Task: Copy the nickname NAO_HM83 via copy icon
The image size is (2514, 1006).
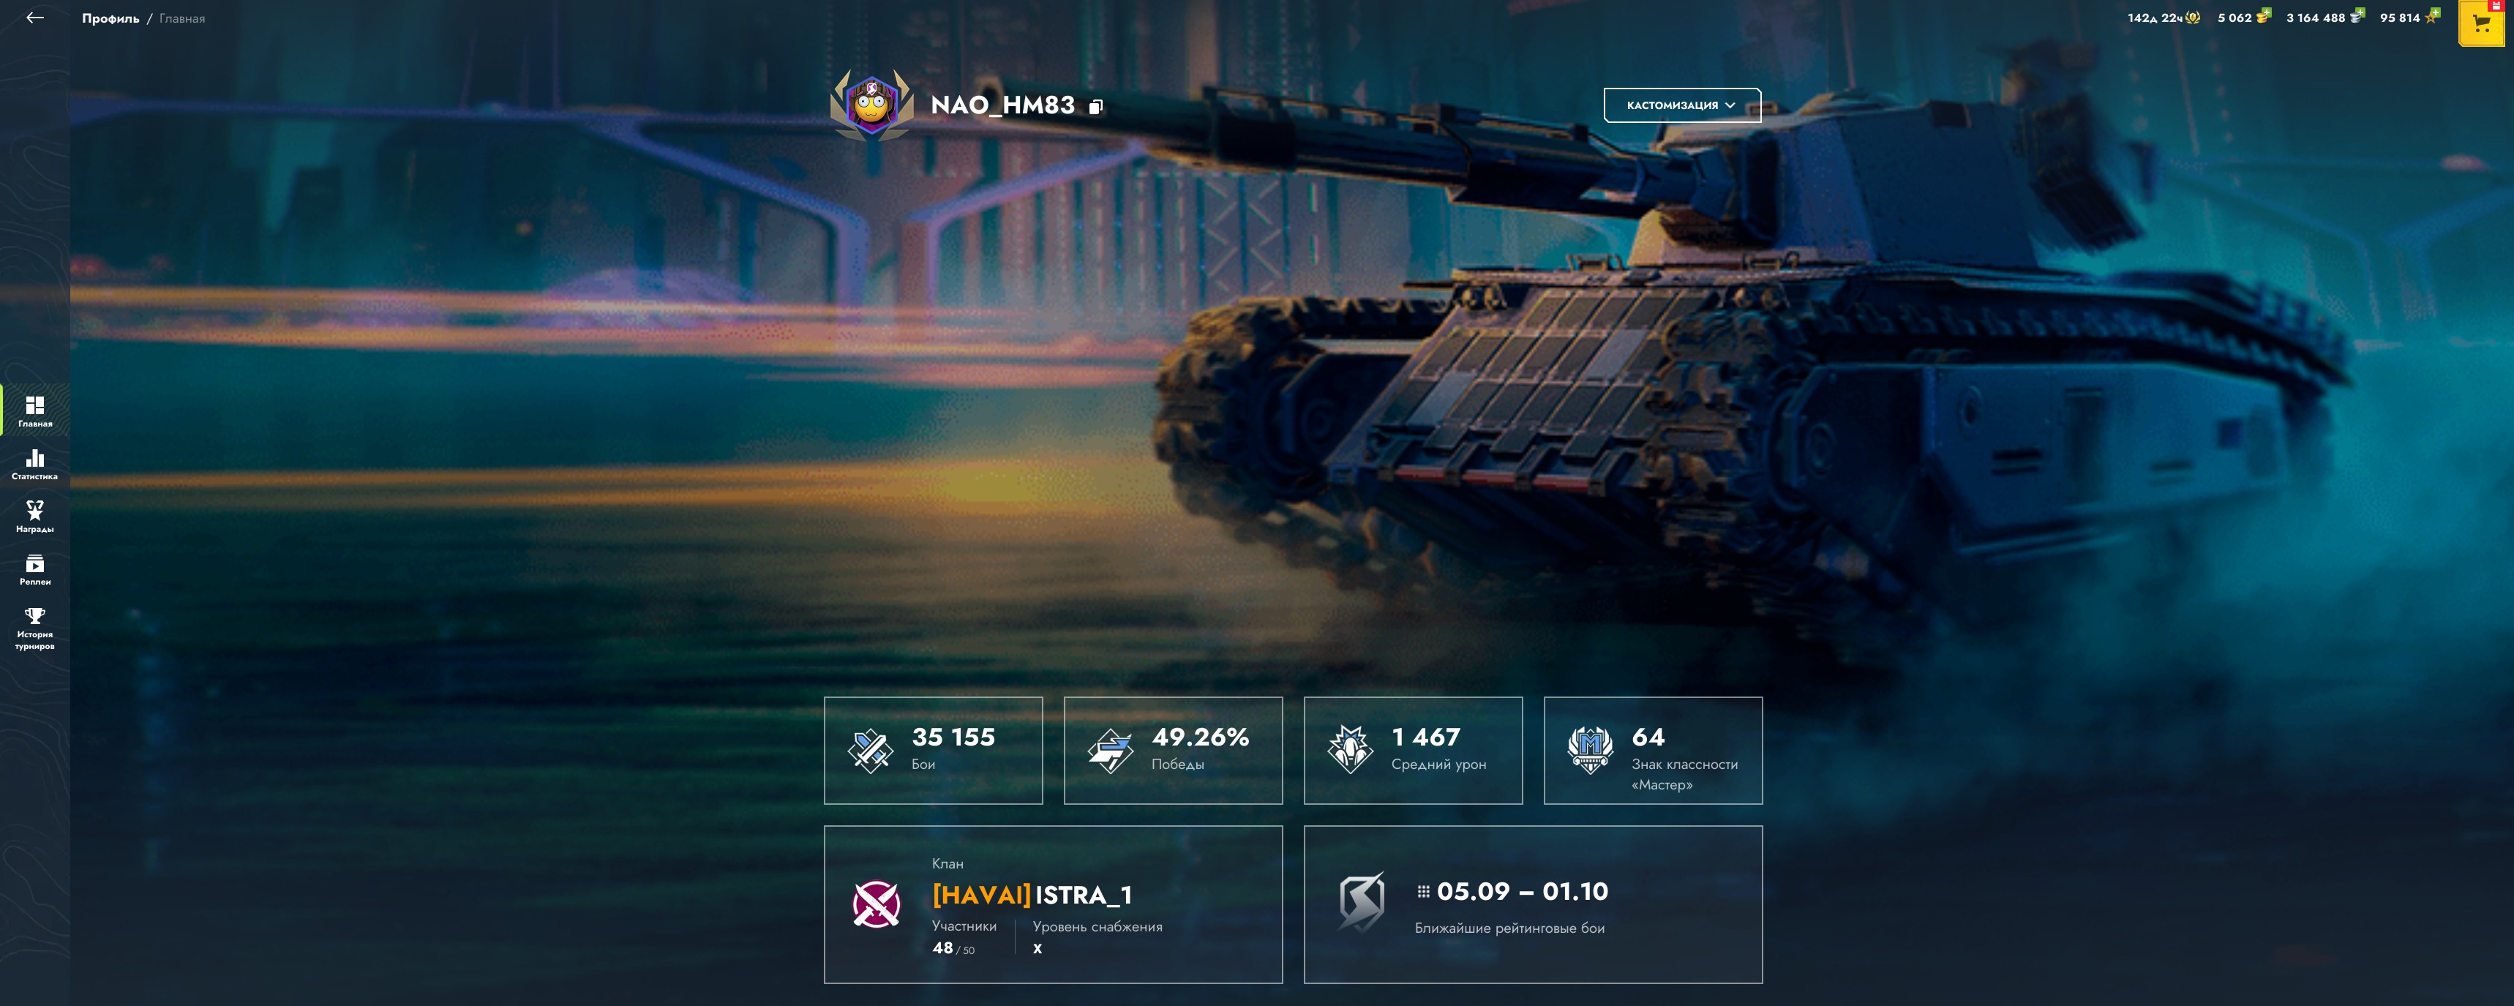Action: [1096, 106]
